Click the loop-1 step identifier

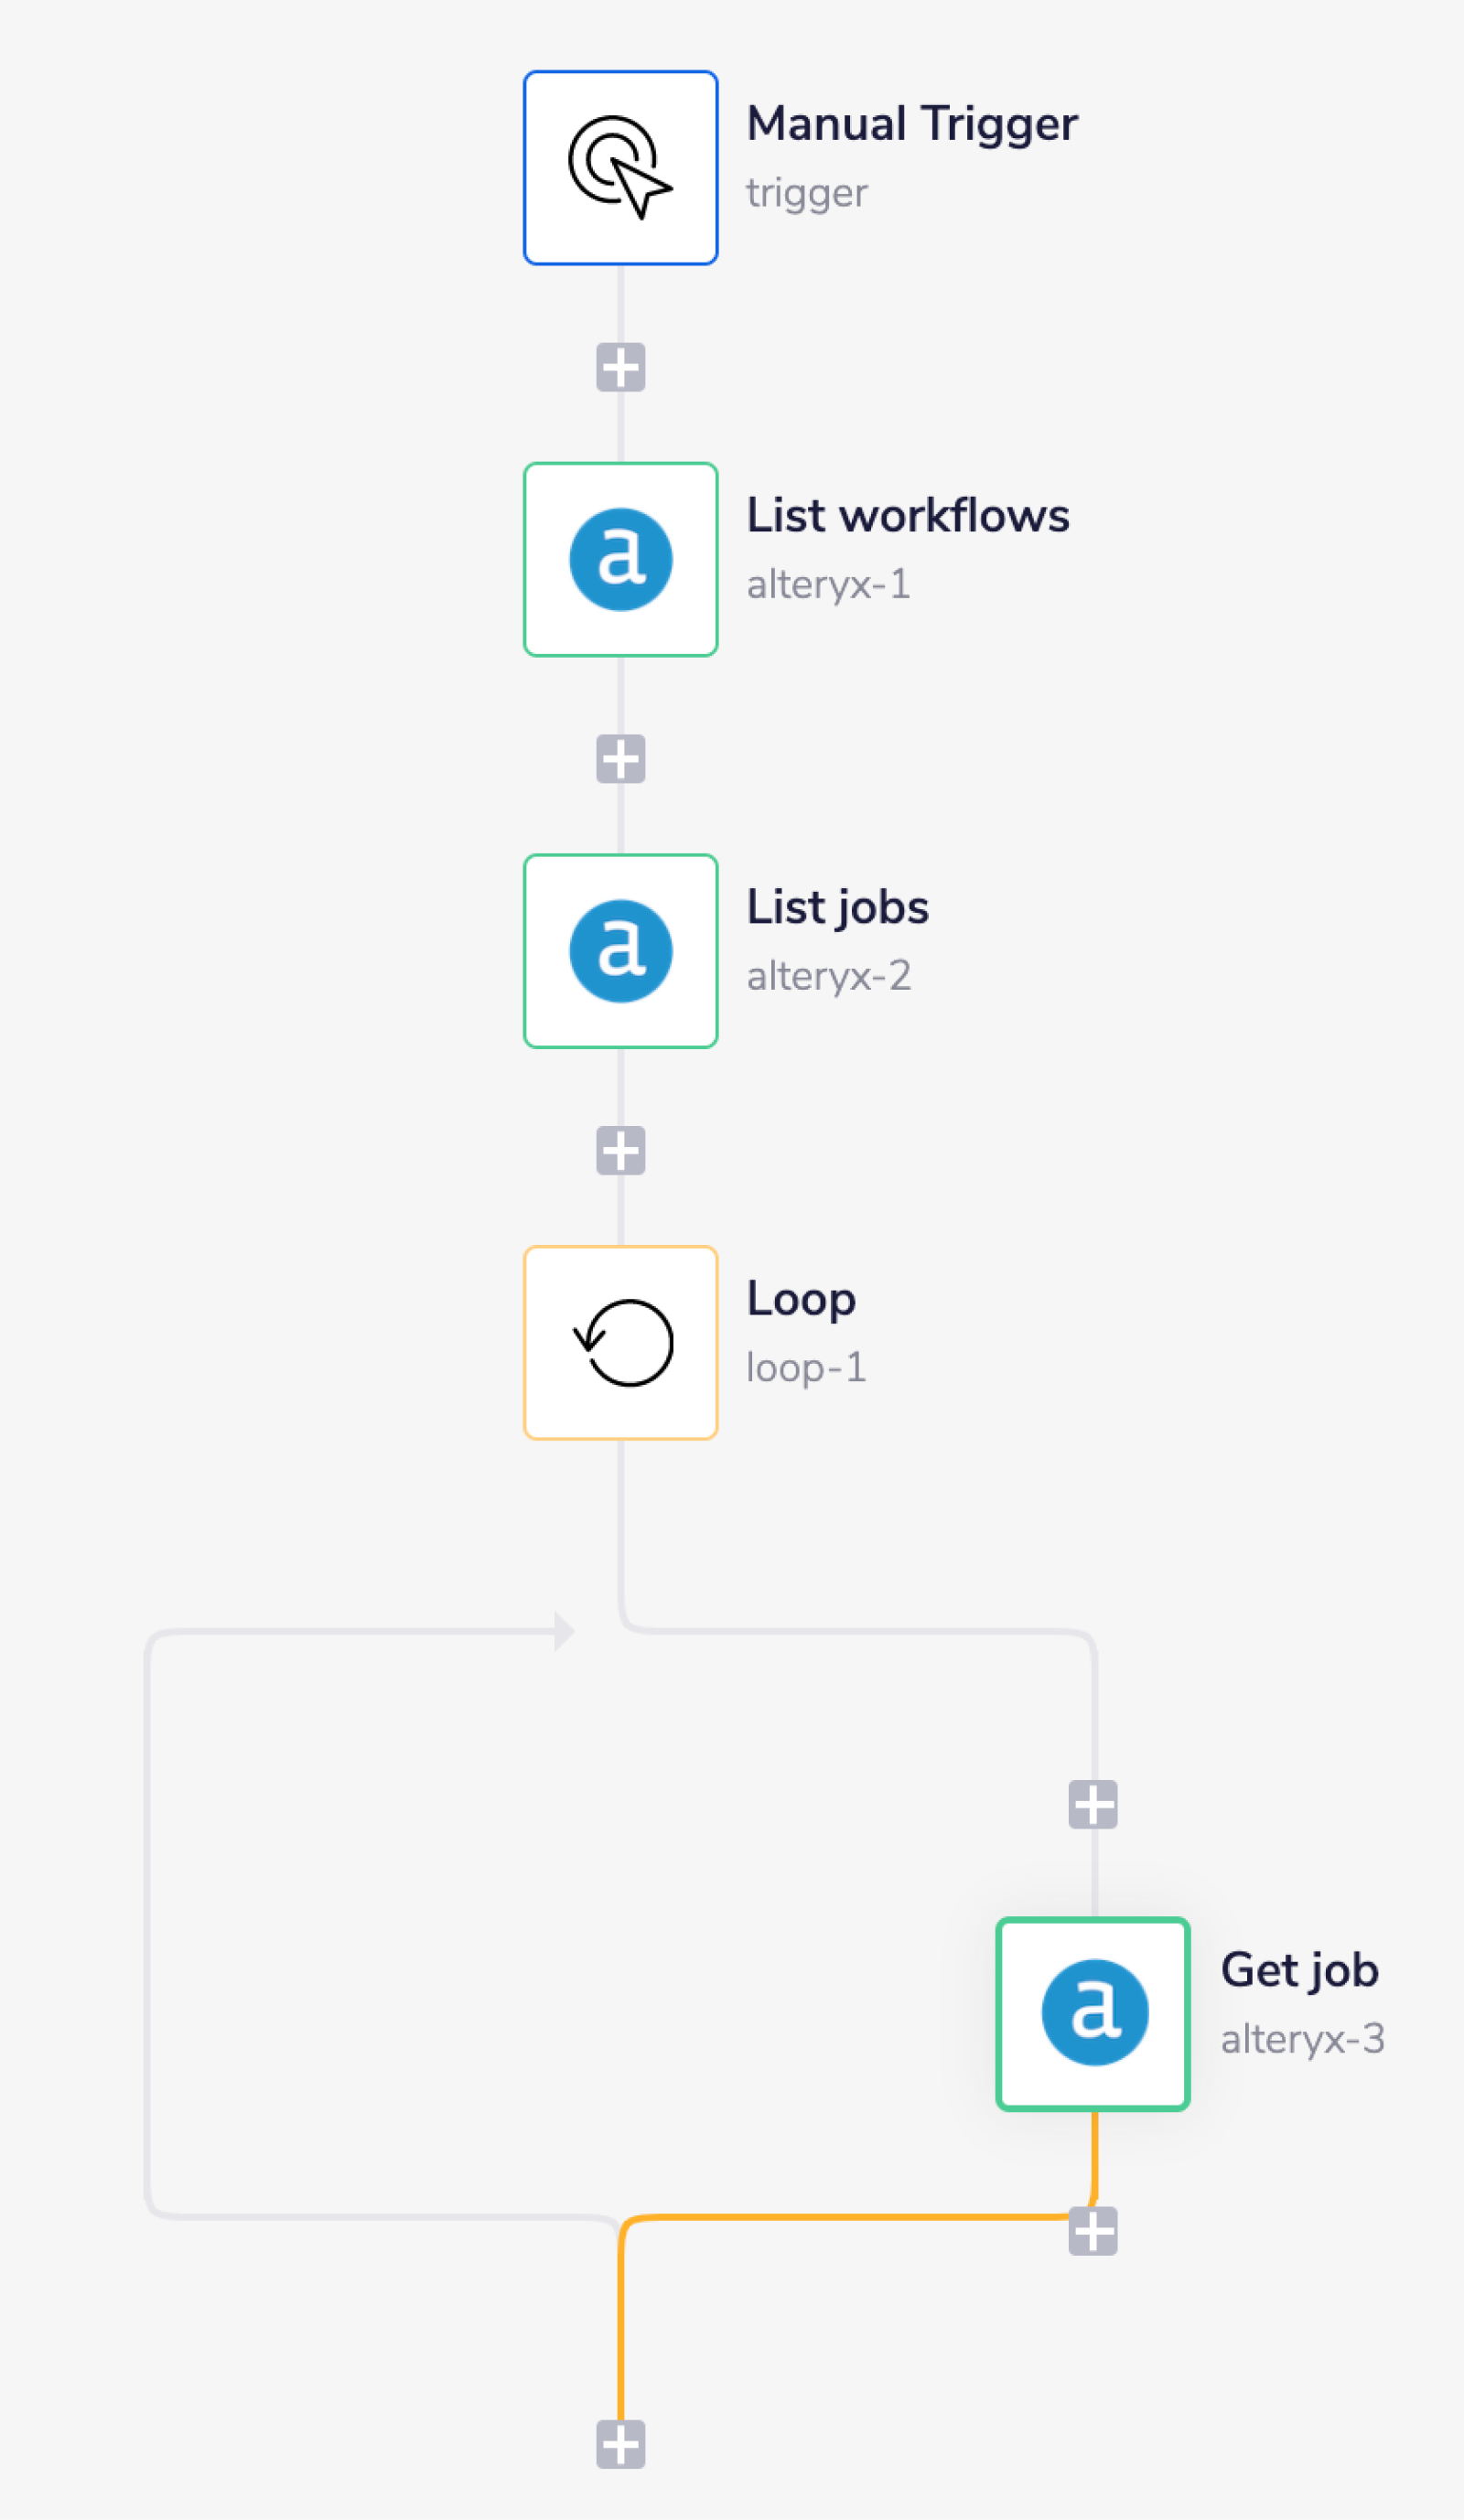point(806,1367)
